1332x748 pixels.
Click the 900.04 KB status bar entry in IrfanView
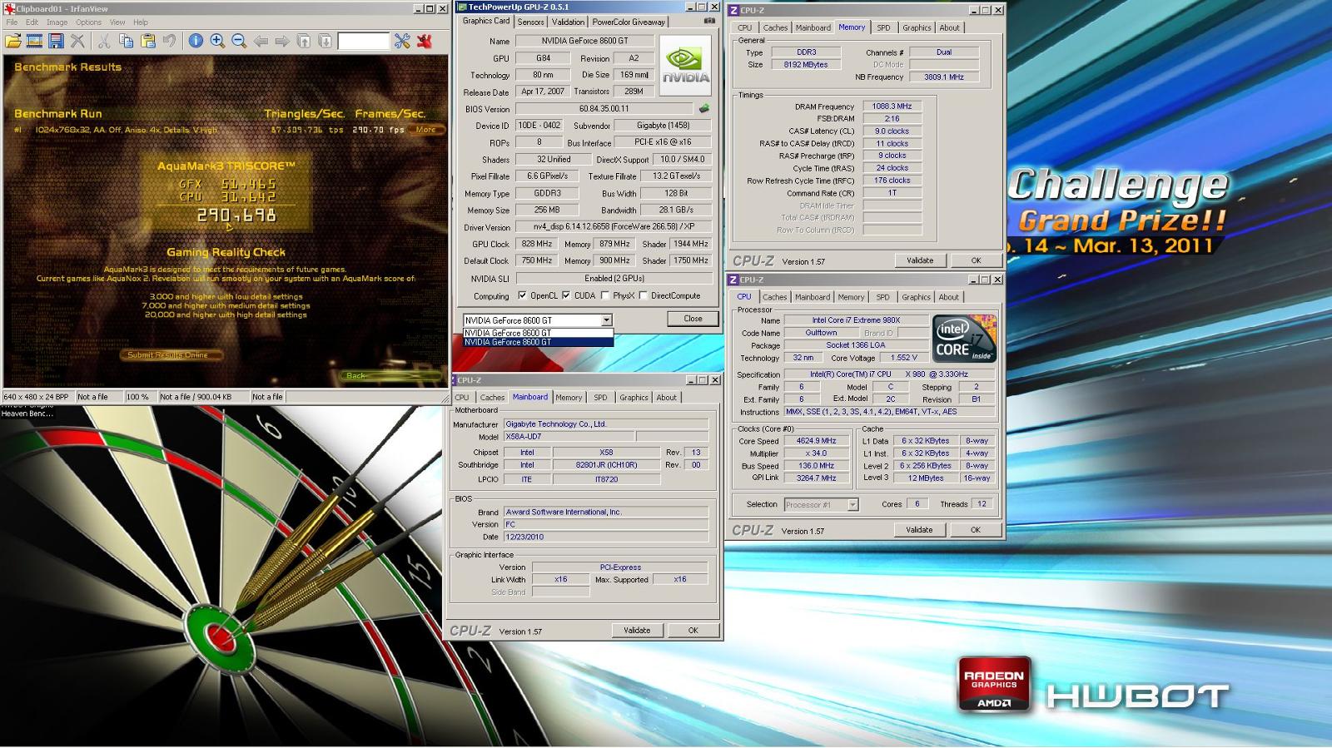coord(202,397)
